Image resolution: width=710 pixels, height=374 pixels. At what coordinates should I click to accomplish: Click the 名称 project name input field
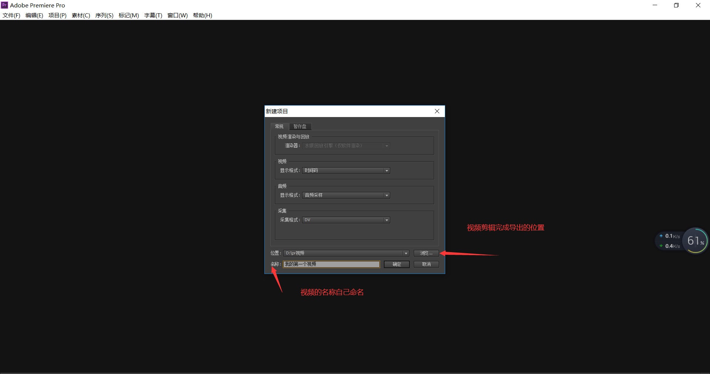click(332, 264)
